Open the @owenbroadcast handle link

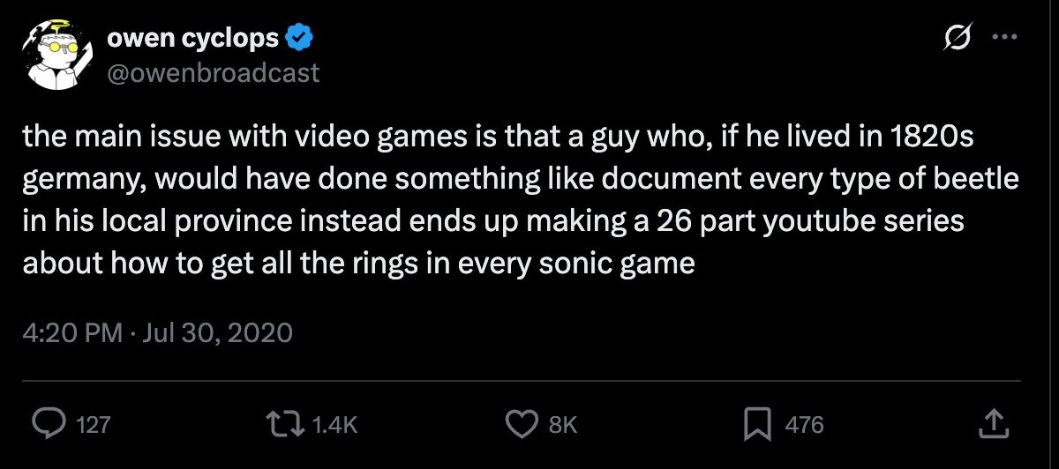point(213,72)
